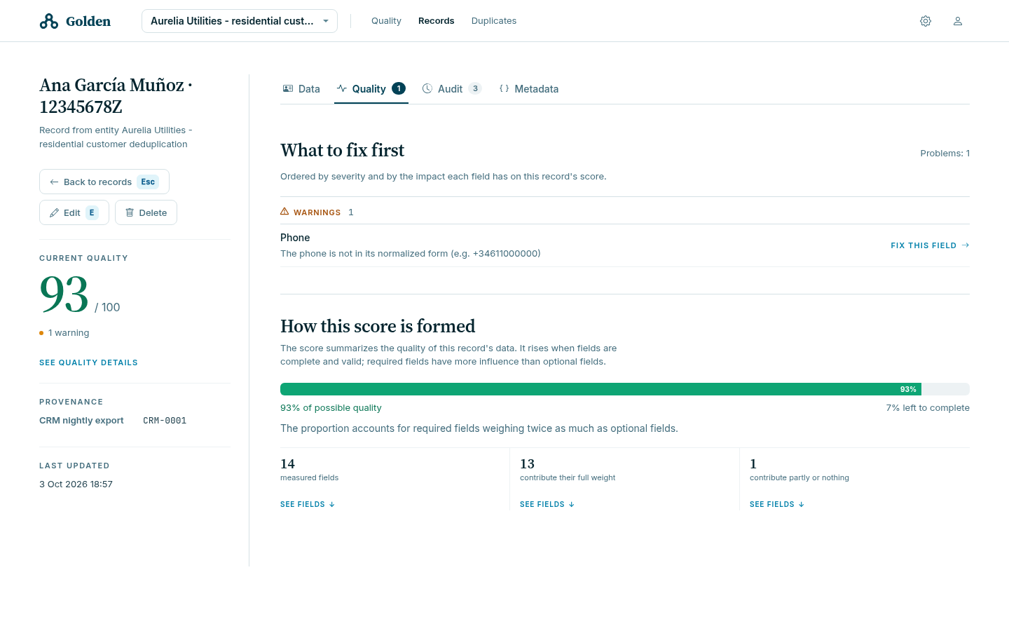
Task: See fields contributing their full weight
Action: pos(547,504)
